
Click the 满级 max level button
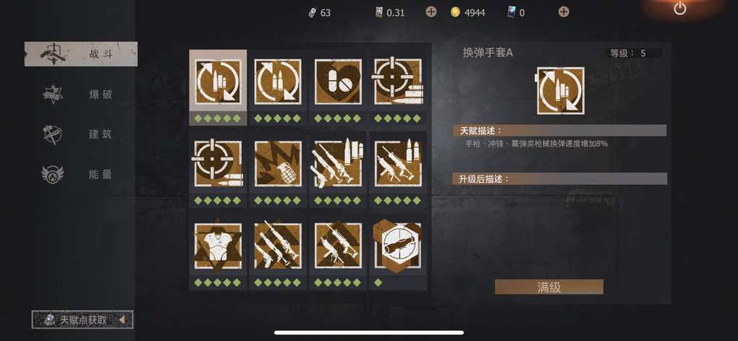pyautogui.click(x=548, y=287)
